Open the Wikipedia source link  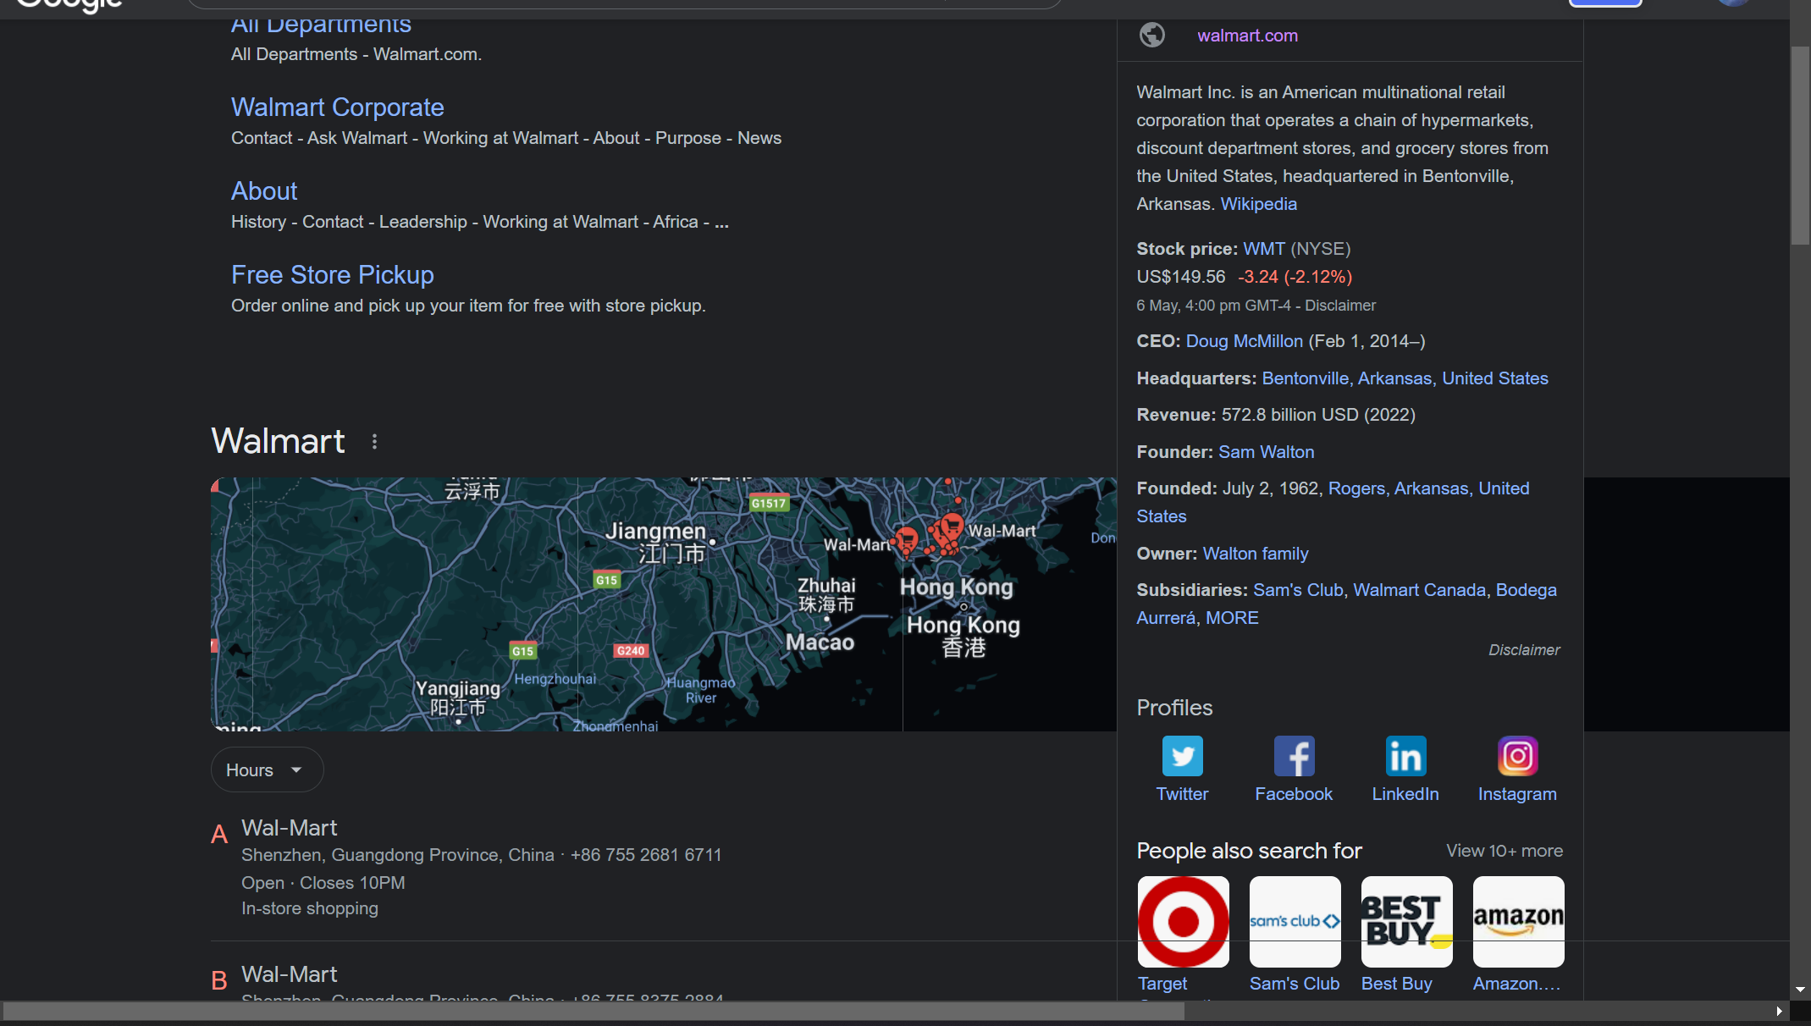coord(1258,204)
